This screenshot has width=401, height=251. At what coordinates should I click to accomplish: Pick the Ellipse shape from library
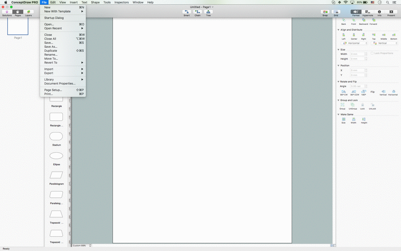56,156
